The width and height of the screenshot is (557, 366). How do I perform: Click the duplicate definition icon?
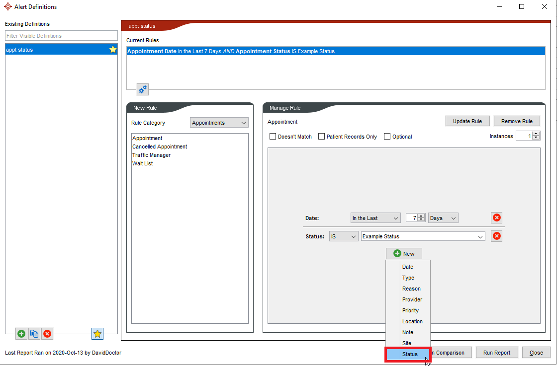pos(34,334)
